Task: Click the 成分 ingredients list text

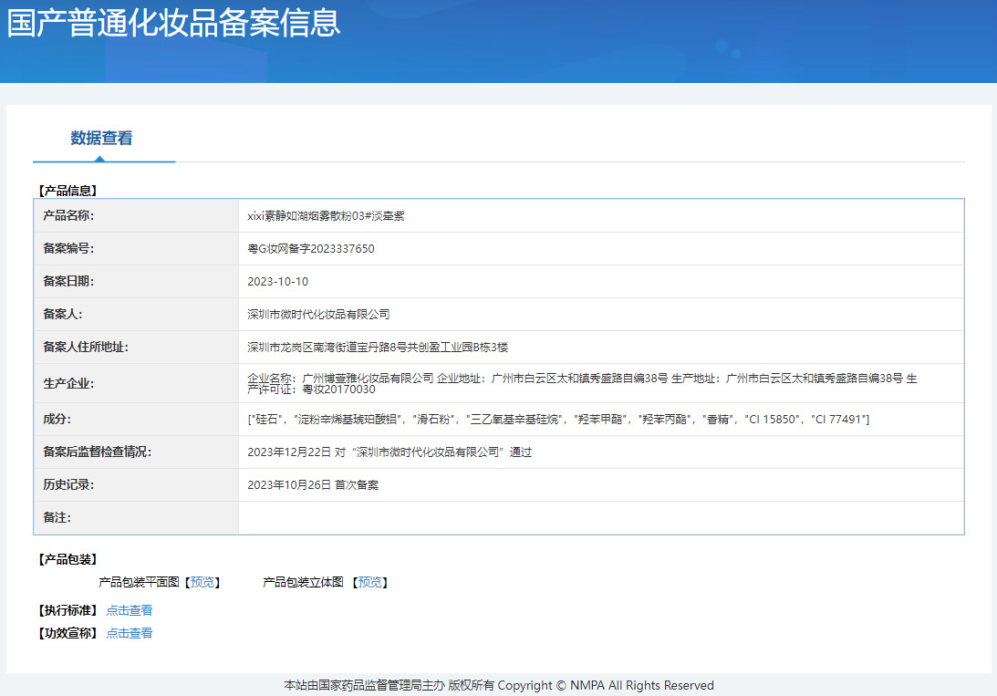Action: (558, 420)
